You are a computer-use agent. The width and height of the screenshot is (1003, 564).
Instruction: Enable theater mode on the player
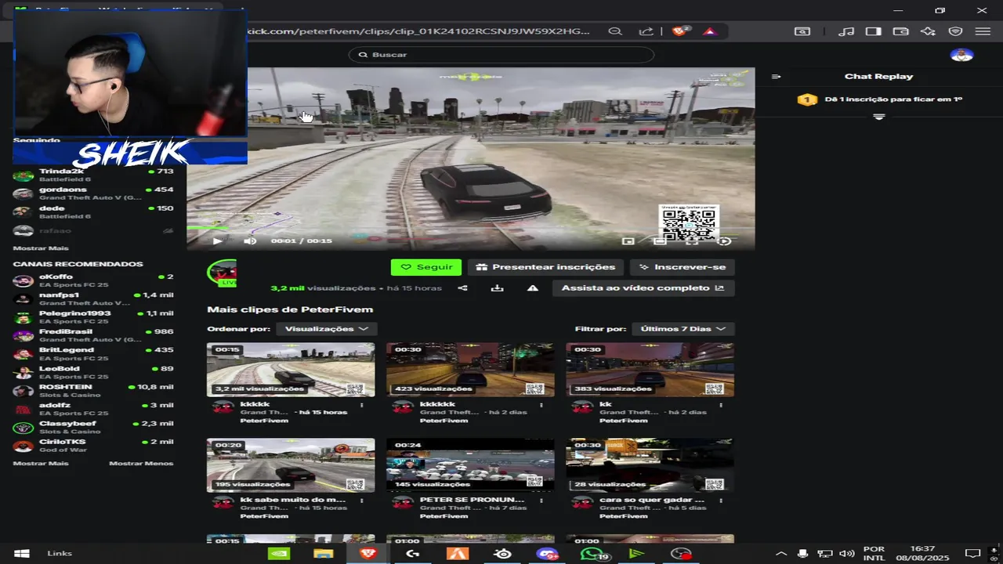660,241
